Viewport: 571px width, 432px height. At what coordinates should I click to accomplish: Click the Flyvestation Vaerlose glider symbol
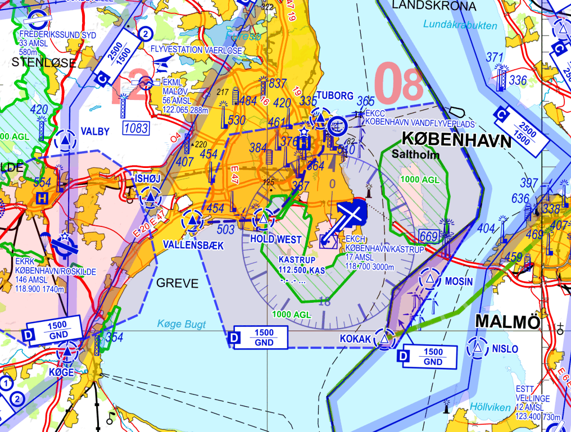click(x=164, y=61)
